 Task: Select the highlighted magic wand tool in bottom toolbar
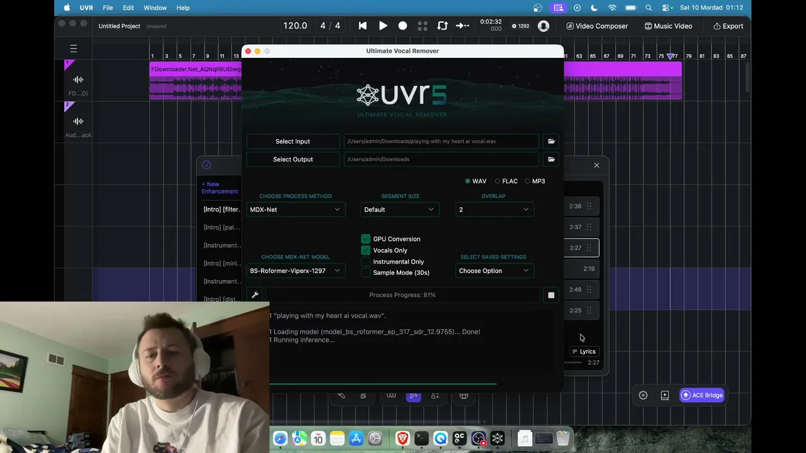pos(413,396)
